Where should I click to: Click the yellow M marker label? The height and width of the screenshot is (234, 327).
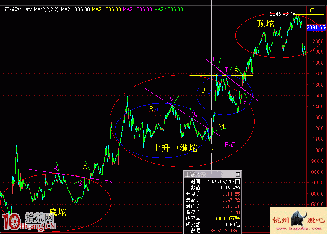(221, 127)
